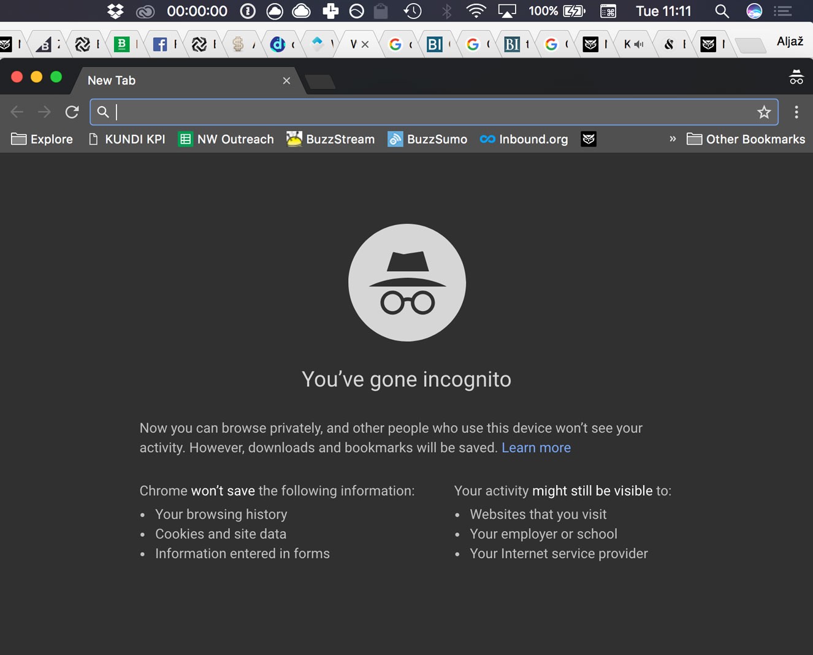
Task: Open the Inbound.org bookmark
Action: click(x=524, y=139)
